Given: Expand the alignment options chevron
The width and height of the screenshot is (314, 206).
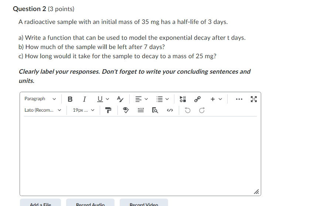Looking at the screenshot, I should pyautogui.click(x=146, y=99).
